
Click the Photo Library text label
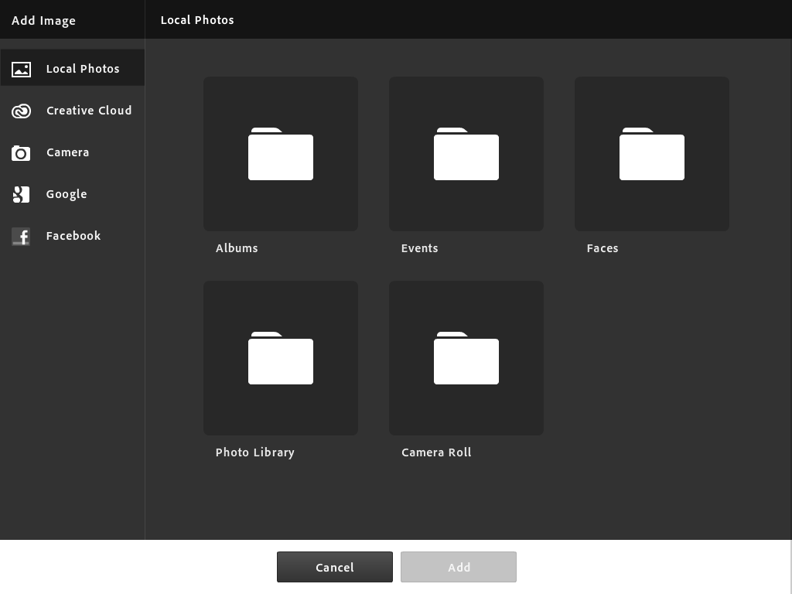[x=254, y=452]
